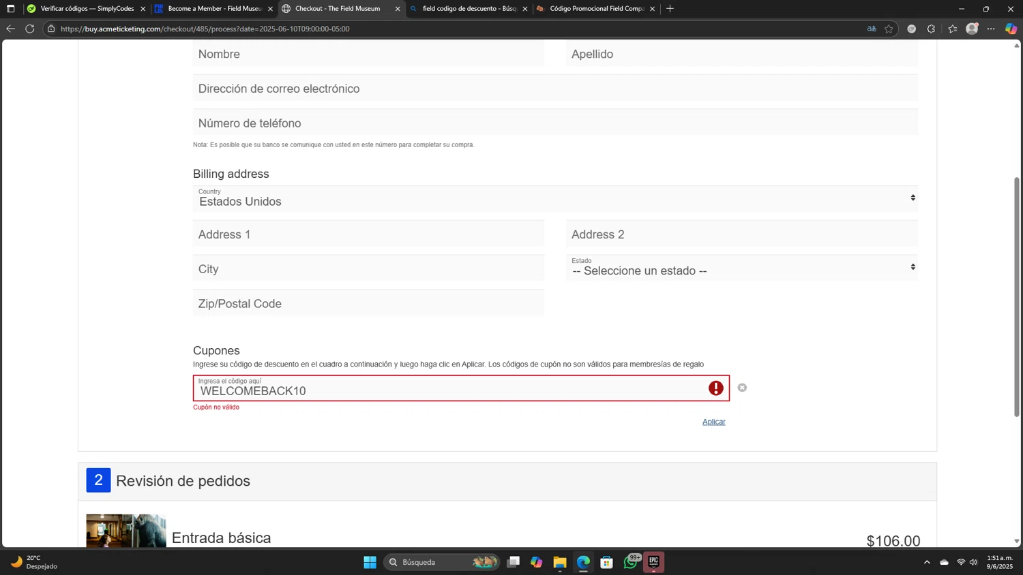Open the volume control in the tray
Image resolution: width=1023 pixels, height=575 pixels.
(974, 562)
